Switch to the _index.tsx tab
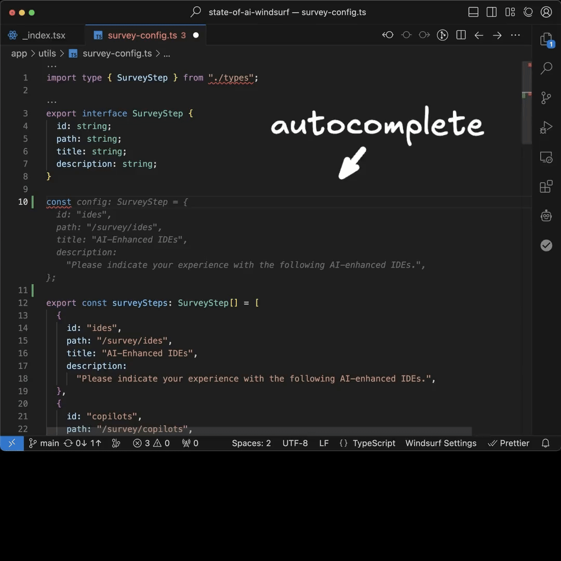 click(x=43, y=35)
